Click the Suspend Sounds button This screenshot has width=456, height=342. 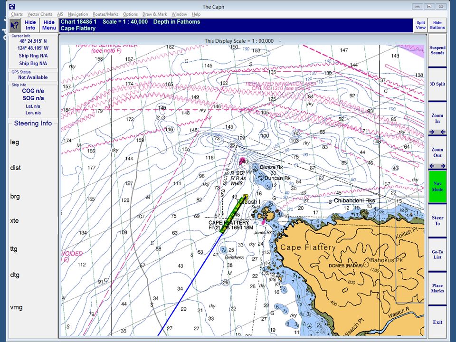pos(437,50)
